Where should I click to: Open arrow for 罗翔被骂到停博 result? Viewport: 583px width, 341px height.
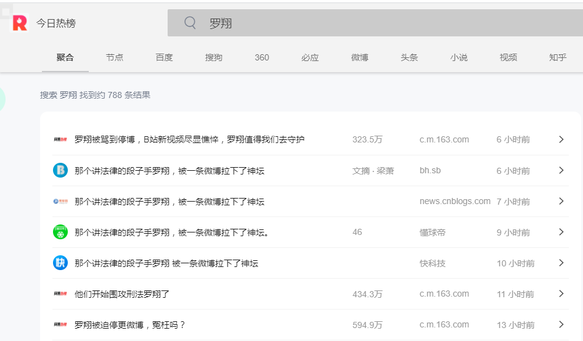pos(561,139)
